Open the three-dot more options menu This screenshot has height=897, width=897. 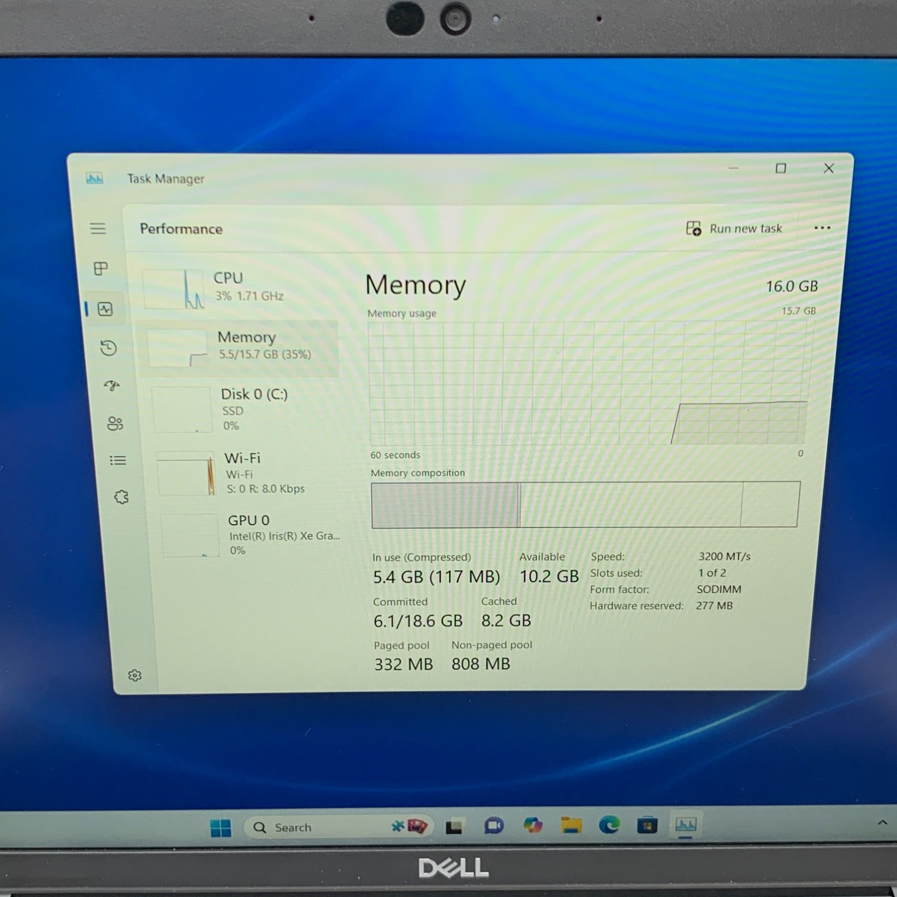click(822, 228)
